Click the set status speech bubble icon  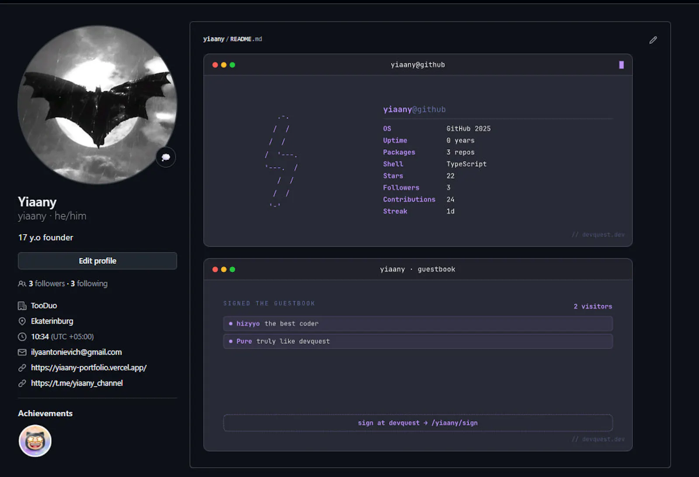tap(166, 157)
